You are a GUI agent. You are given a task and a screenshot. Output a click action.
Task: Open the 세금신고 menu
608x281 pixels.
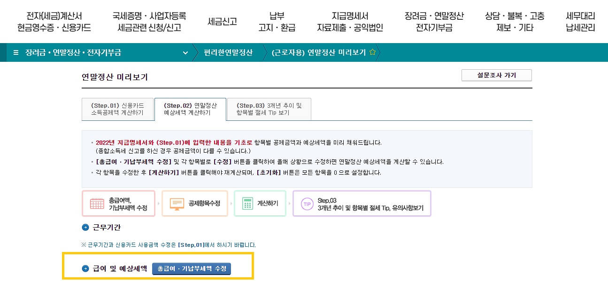tap(222, 22)
